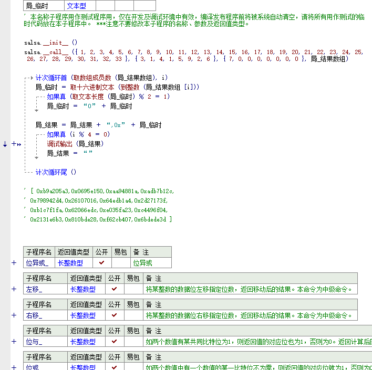Expand the 右移_ subroutine with its plus sign
The height and width of the screenshot is (370, 372).
point(14,315)
